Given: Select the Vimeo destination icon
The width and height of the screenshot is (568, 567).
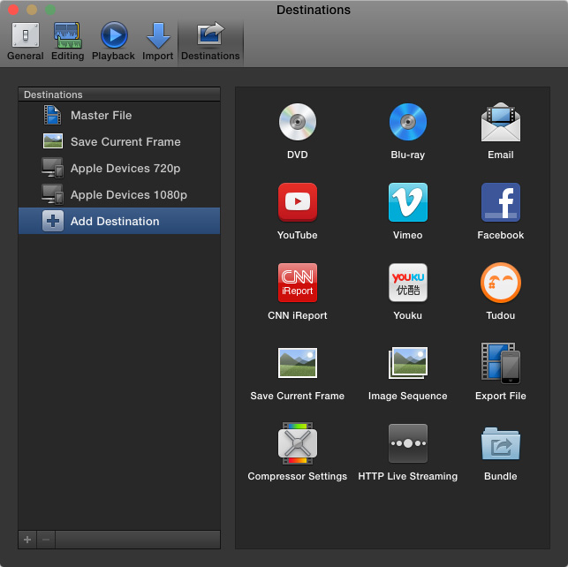Looking at the screenshot, I should pyautogui.click(x=408, y=202).
